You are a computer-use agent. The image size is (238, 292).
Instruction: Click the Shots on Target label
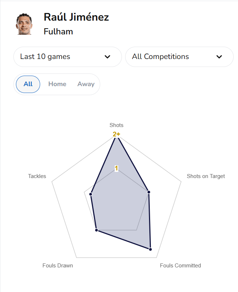tap(205, 176)
